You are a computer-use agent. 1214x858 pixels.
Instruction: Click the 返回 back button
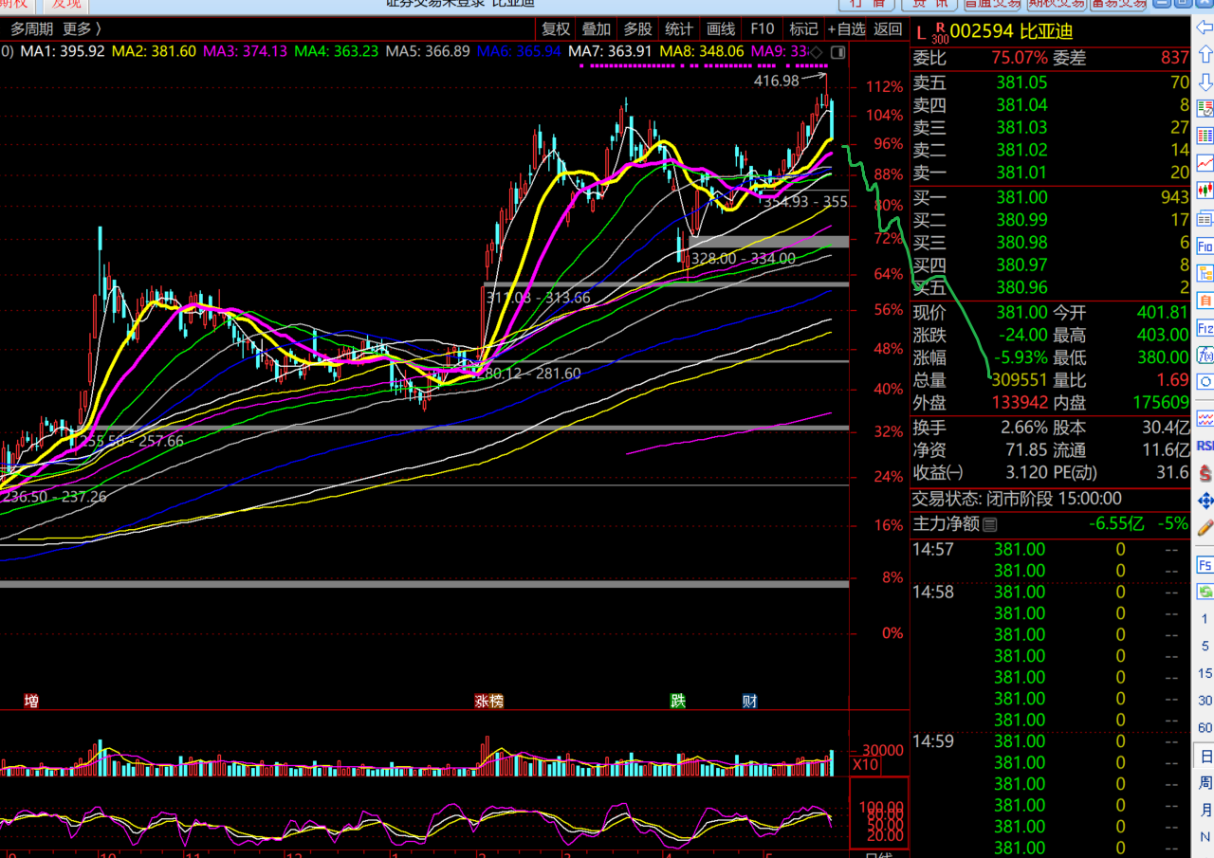coord(888,29)
